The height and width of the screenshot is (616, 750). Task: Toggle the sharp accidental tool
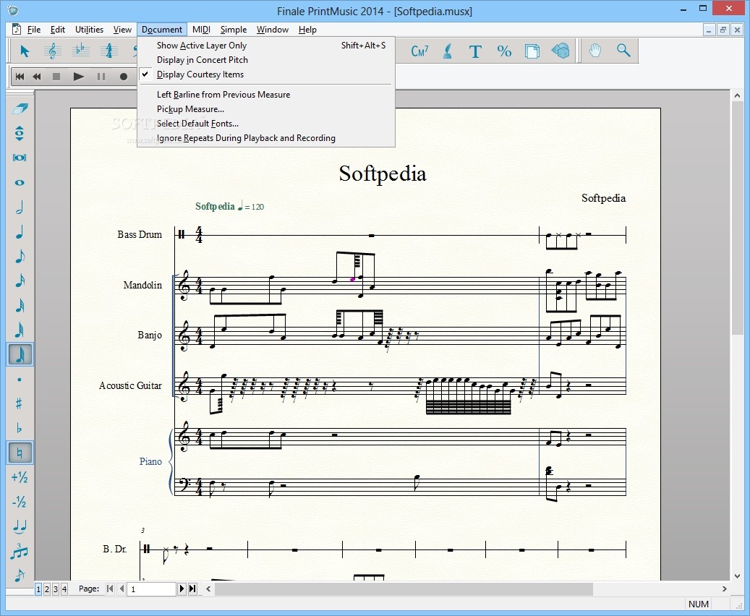coord(20,403)
